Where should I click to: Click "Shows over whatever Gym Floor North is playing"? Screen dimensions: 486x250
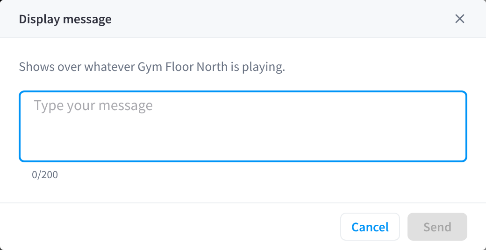tap(152, 67)
